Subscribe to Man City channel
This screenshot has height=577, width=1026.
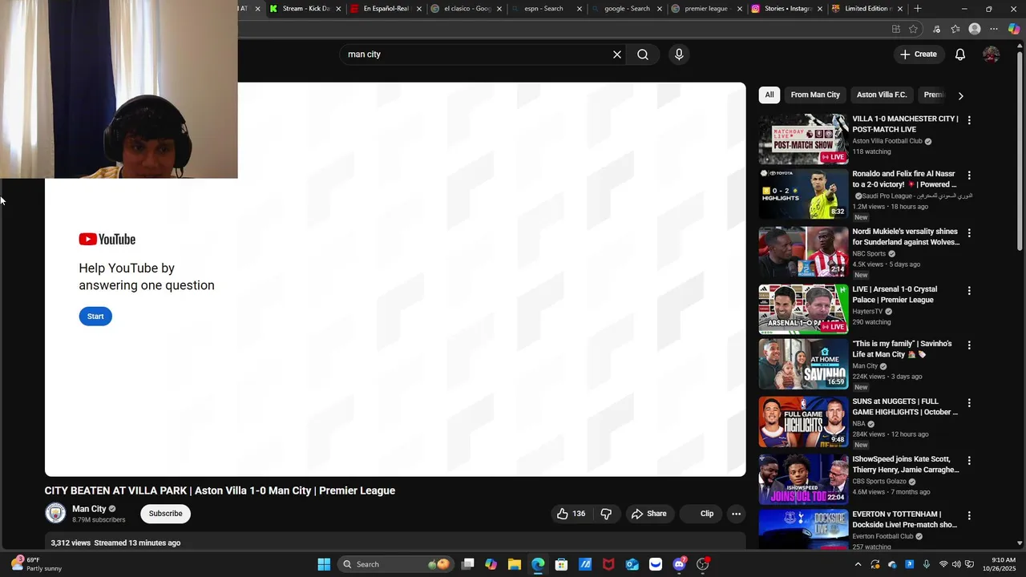point(165,514)
